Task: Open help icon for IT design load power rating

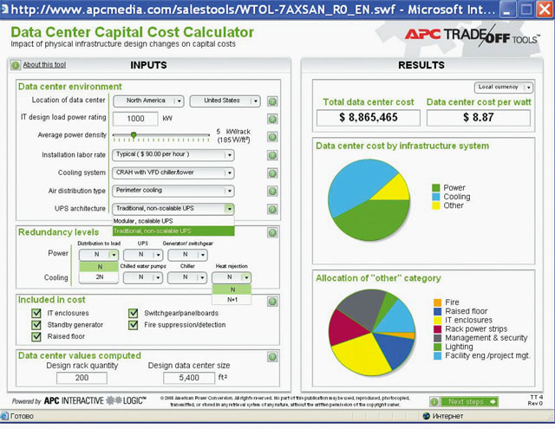Action: (x=272, y=119)
